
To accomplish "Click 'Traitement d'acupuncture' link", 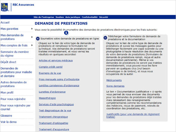I will point(54,129).
